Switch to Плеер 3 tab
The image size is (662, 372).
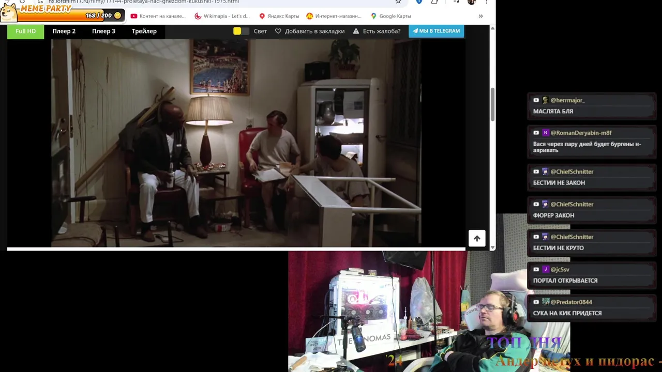point(103,31)
